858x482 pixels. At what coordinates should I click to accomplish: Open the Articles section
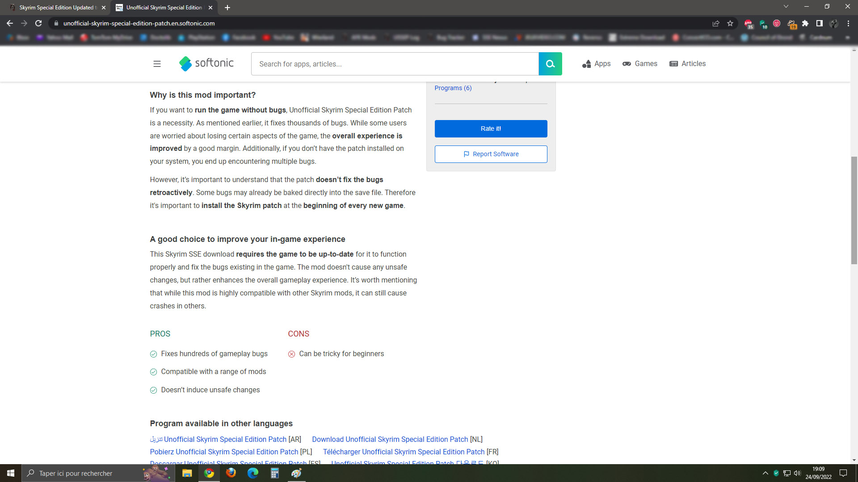tap(688, 64)
